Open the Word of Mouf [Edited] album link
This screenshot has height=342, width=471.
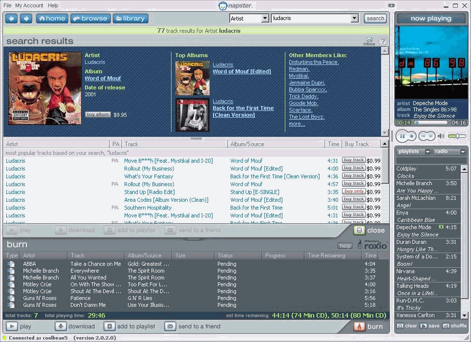coord(242,71)
